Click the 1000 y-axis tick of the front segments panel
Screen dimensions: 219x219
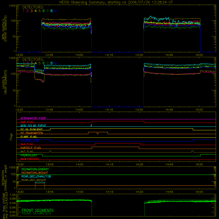pyautogui.click(x=12, y=6)
